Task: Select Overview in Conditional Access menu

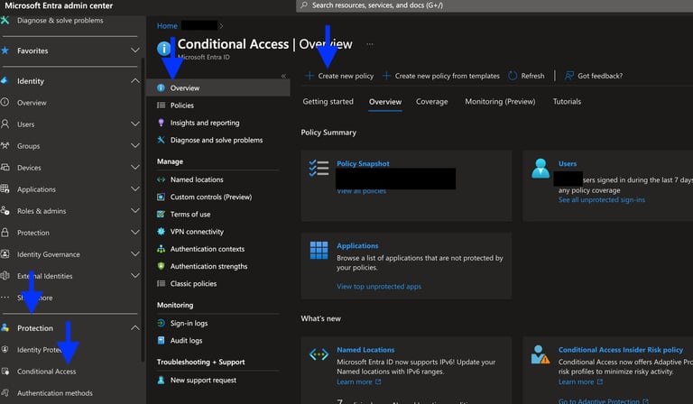Action: pyautogui.click(x=218, y=87)
